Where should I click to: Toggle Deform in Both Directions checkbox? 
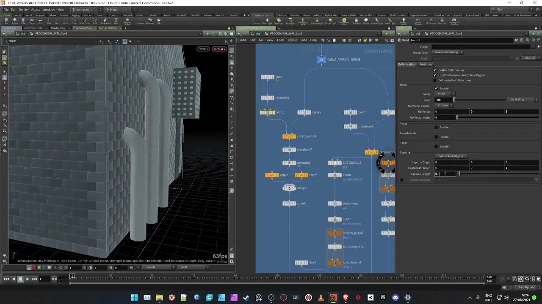435,80
